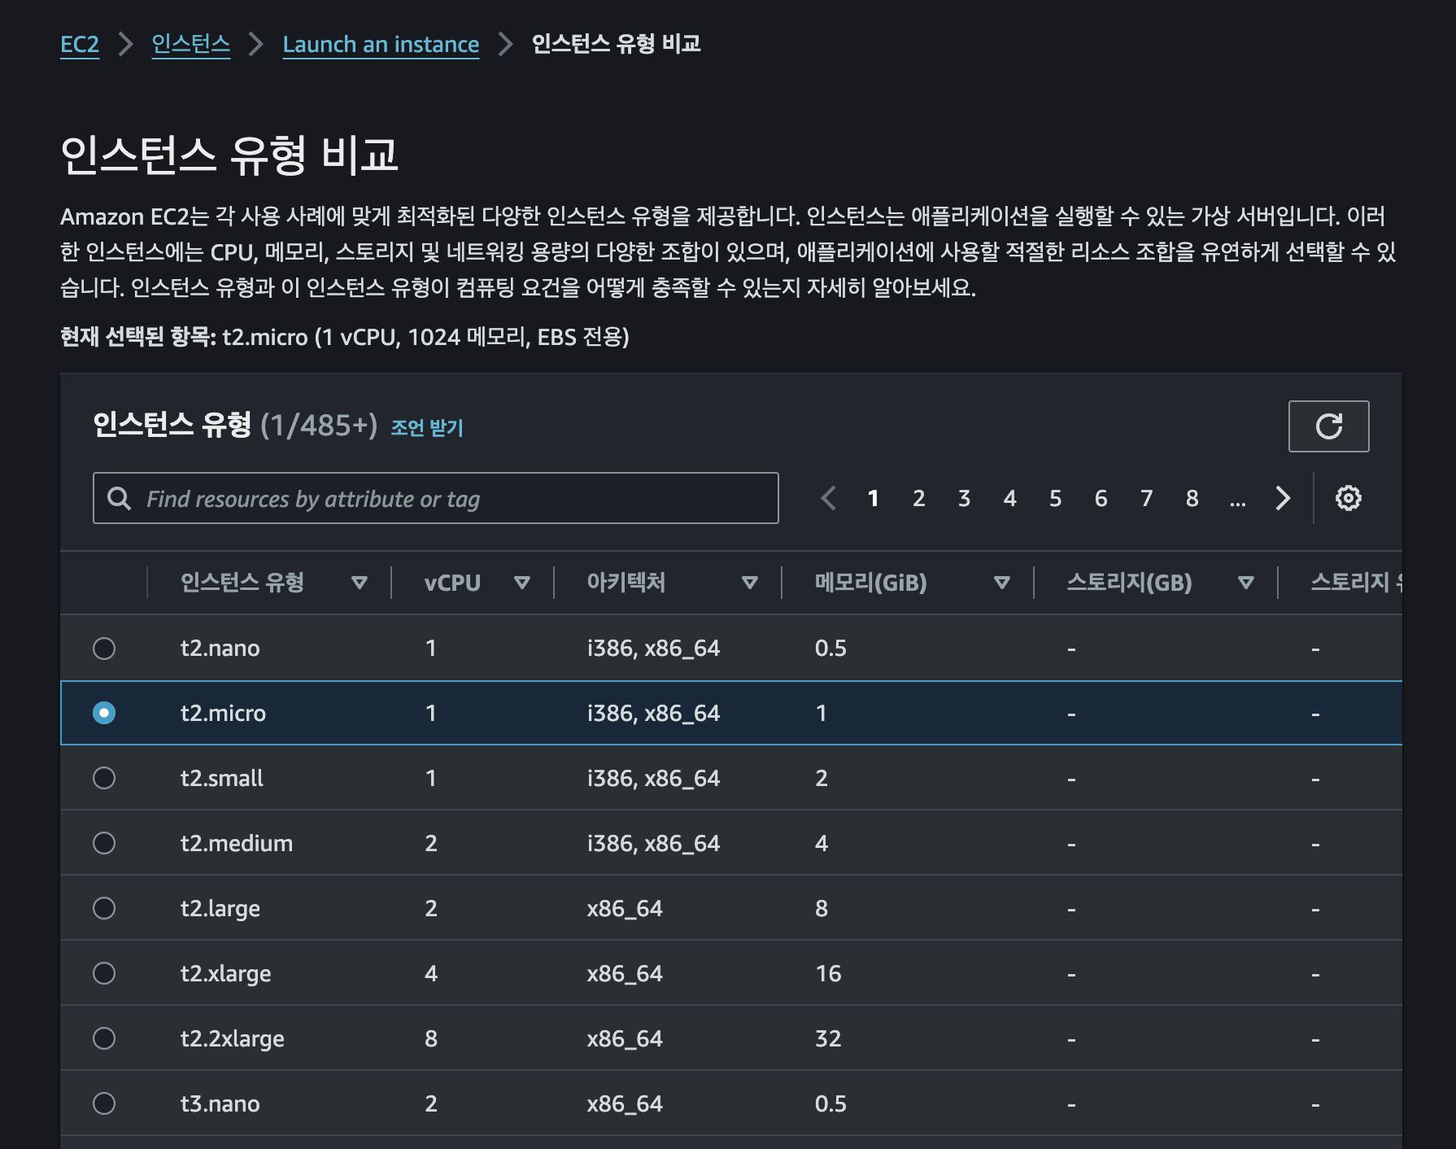The height and width of the screenshot is (1149, 1456).
Task: Select the t2.small radio button
Action: (104, 778)
